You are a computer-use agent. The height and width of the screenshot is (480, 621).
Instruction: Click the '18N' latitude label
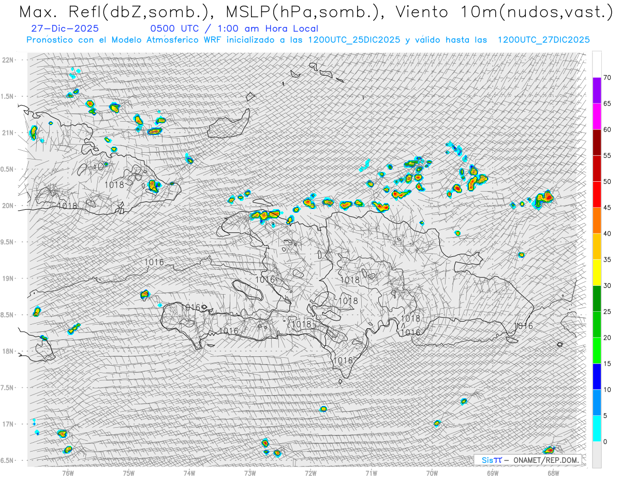[8, 351]
